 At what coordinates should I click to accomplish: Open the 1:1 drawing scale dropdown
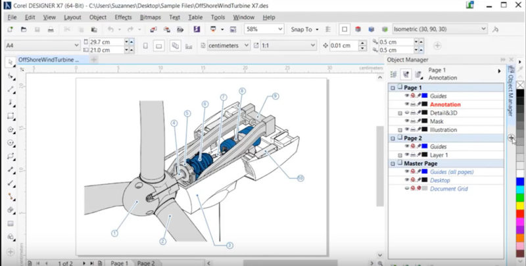pyautogui.click(x=313, y=45)
